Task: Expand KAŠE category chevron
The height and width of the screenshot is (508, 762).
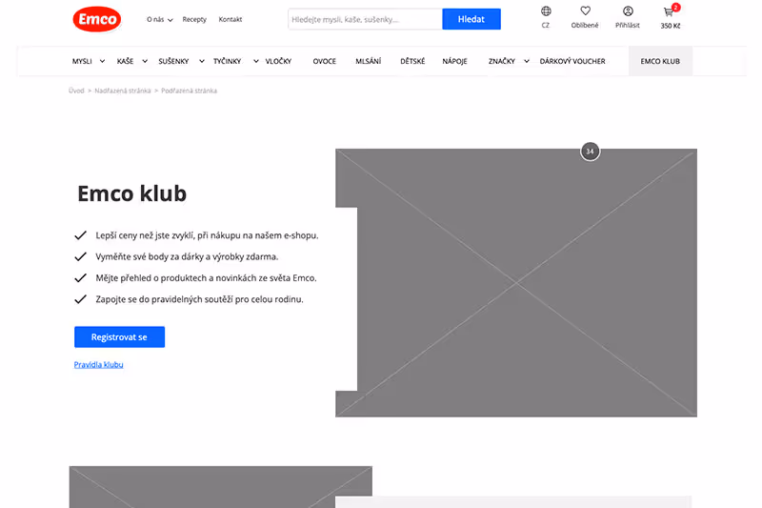Action: [145, 61]
